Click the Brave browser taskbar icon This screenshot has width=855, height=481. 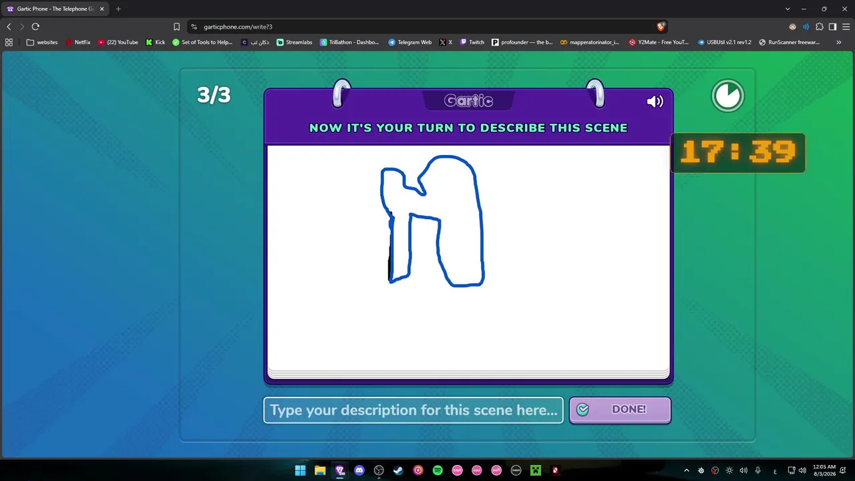pos(339,470)
